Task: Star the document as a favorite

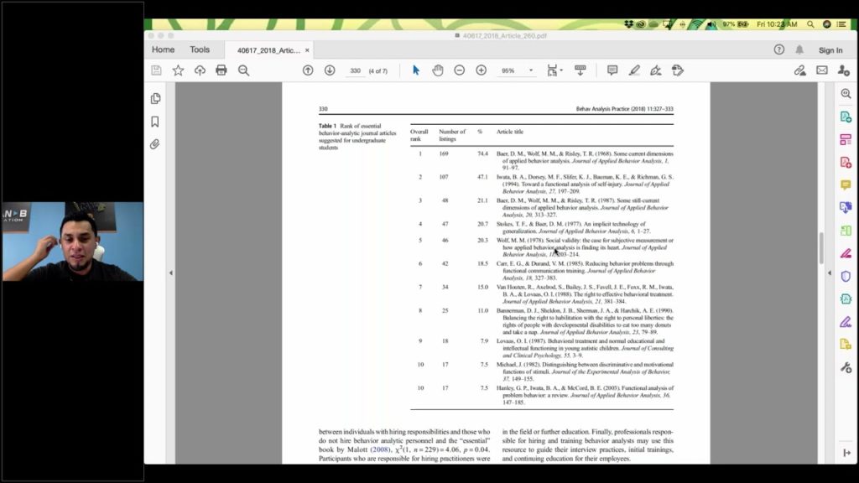Action: (178, 70)
